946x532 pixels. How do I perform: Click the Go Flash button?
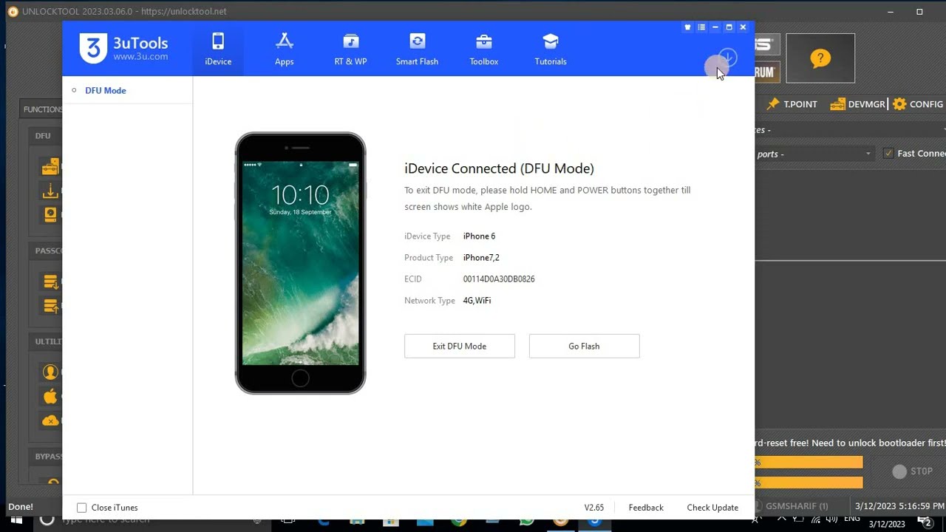click(x=584, y=346)
